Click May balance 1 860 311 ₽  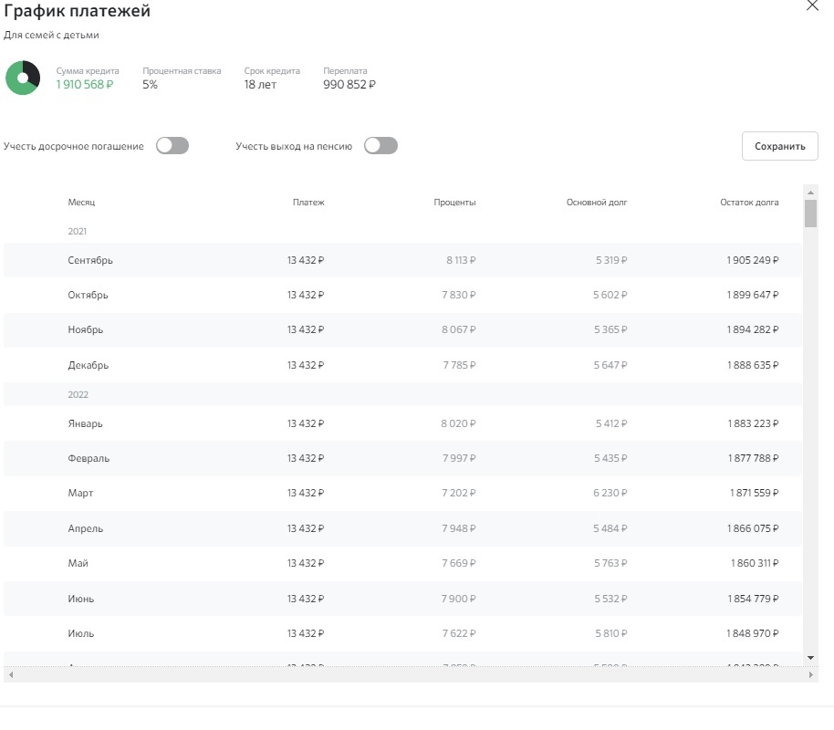click(755, 563)
